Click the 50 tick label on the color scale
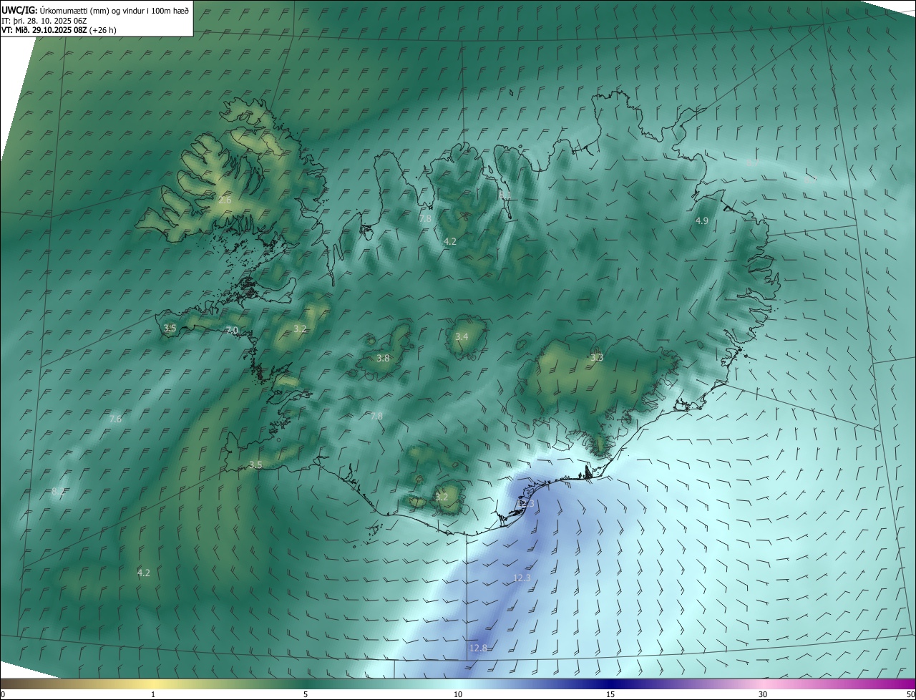Image resolution: width=916 pixels, height=700 pixels. (910, 694)
